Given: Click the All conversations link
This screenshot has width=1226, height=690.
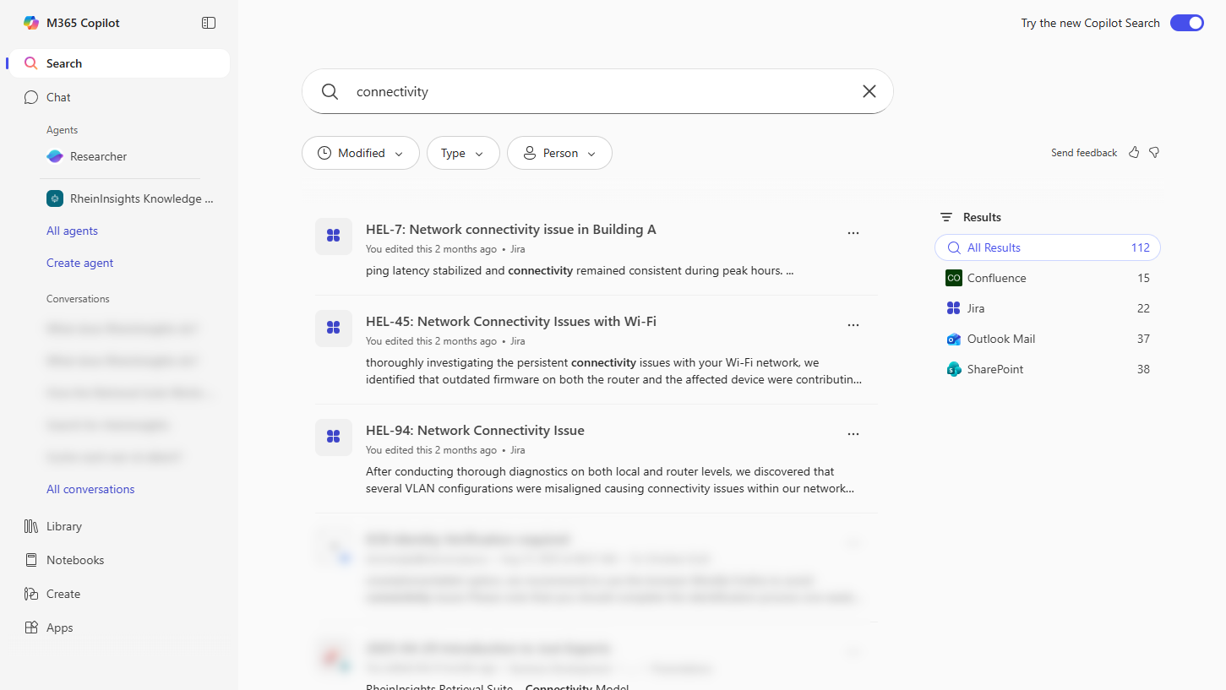Looking at the screenshot, I should pyautogui.click(x=90, y=489).
